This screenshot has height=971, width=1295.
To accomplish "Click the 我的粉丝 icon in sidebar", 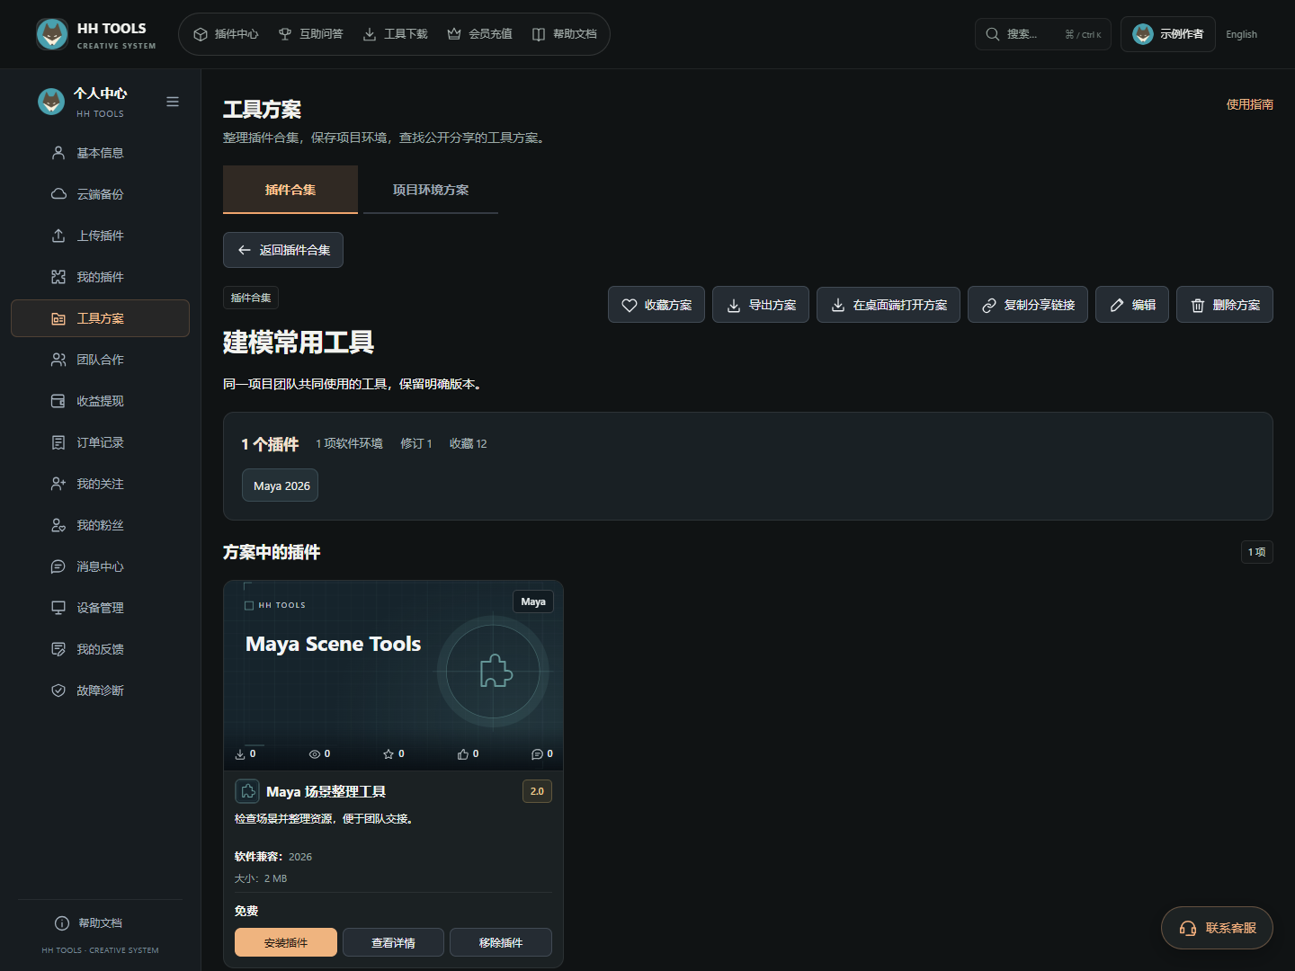I will pyautogui.click(x=58, y=525).
